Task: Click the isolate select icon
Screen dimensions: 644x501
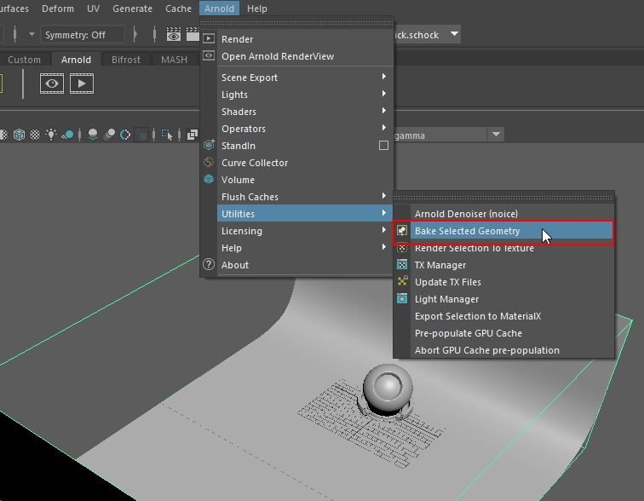Action: point(167,135)
